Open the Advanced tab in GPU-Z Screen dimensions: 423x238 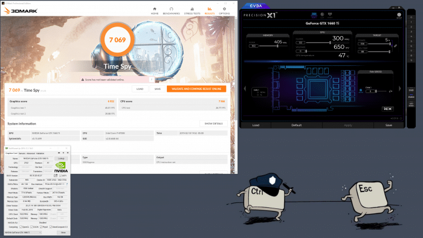coord(31,153)
